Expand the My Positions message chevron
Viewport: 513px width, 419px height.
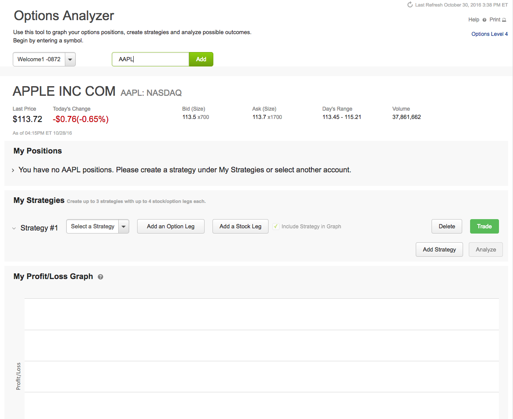13,170
